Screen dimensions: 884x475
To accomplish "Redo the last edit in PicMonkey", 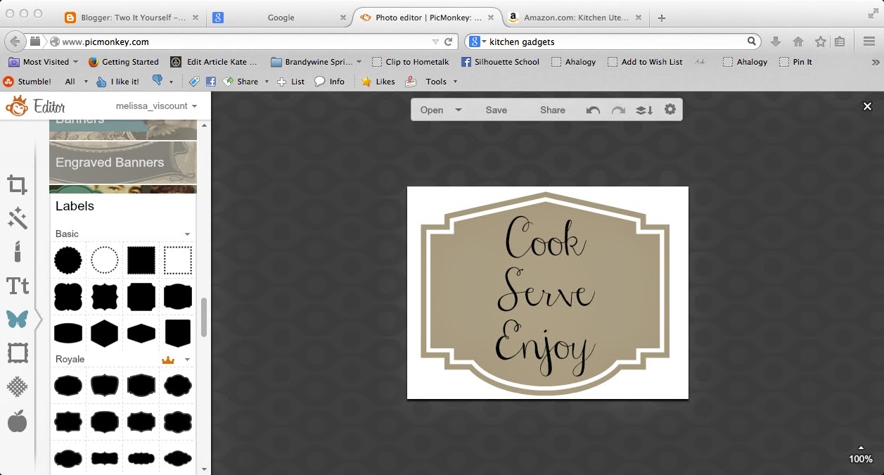I will (618, 110).
